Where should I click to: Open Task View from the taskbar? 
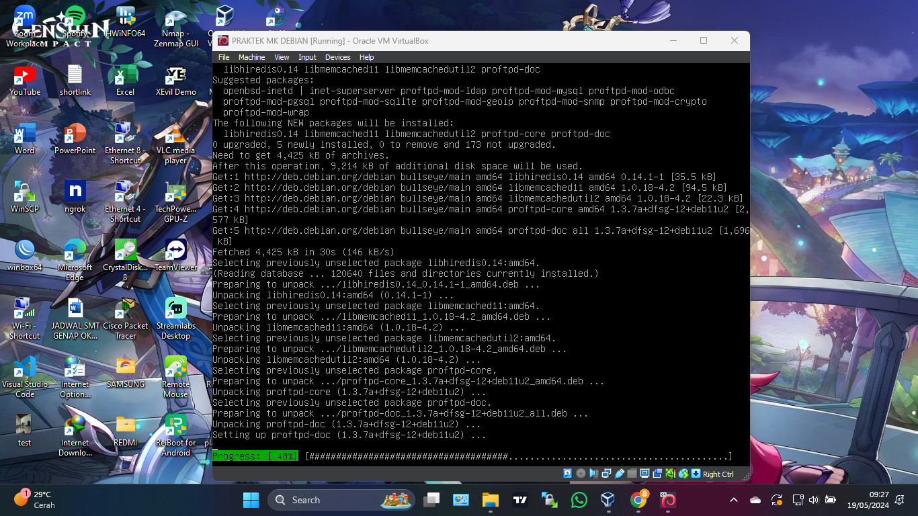click(431, 500)
